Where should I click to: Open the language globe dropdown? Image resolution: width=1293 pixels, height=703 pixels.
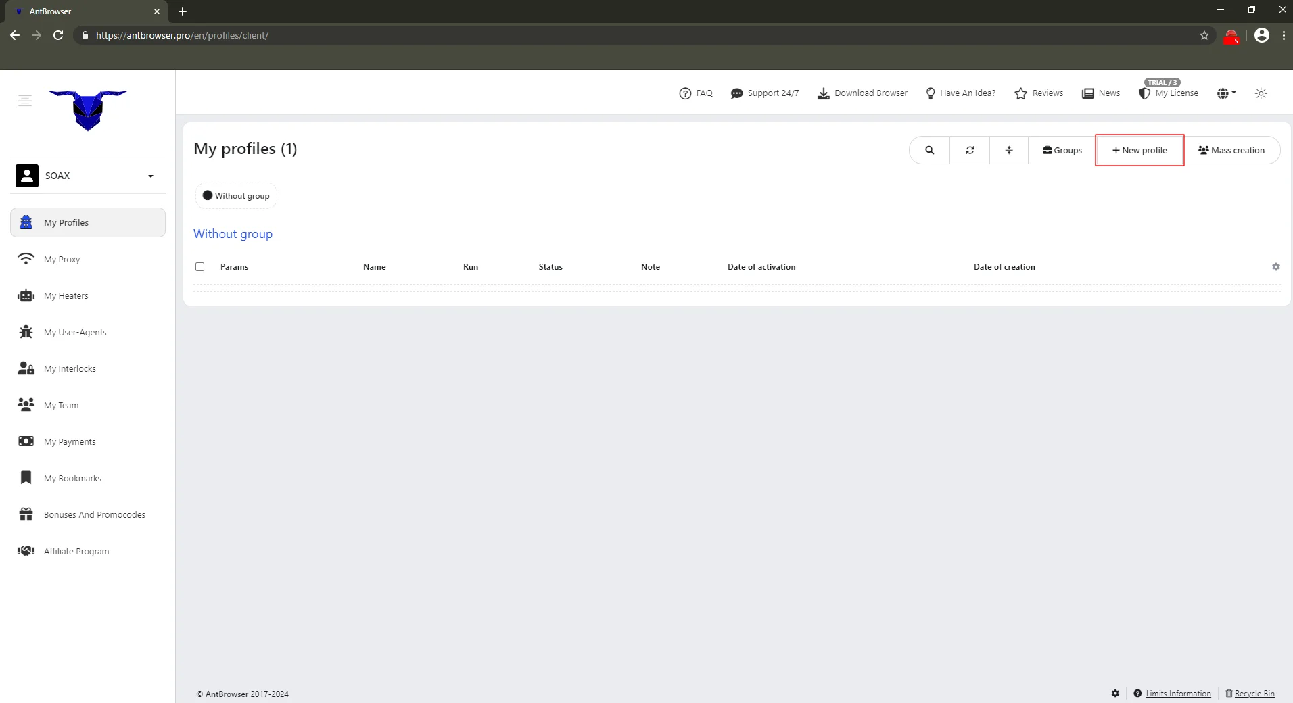click(1225, 93)
